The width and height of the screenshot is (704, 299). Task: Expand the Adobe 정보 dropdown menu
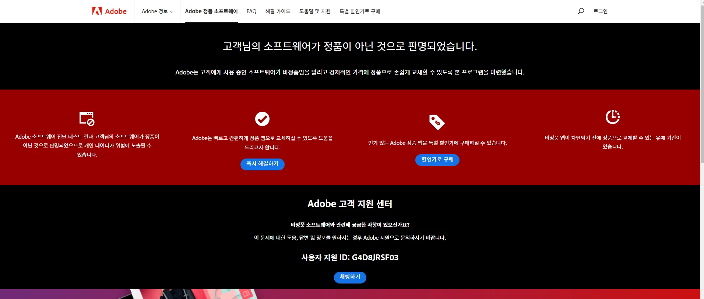pyautogui.click(x=157, y=11)
